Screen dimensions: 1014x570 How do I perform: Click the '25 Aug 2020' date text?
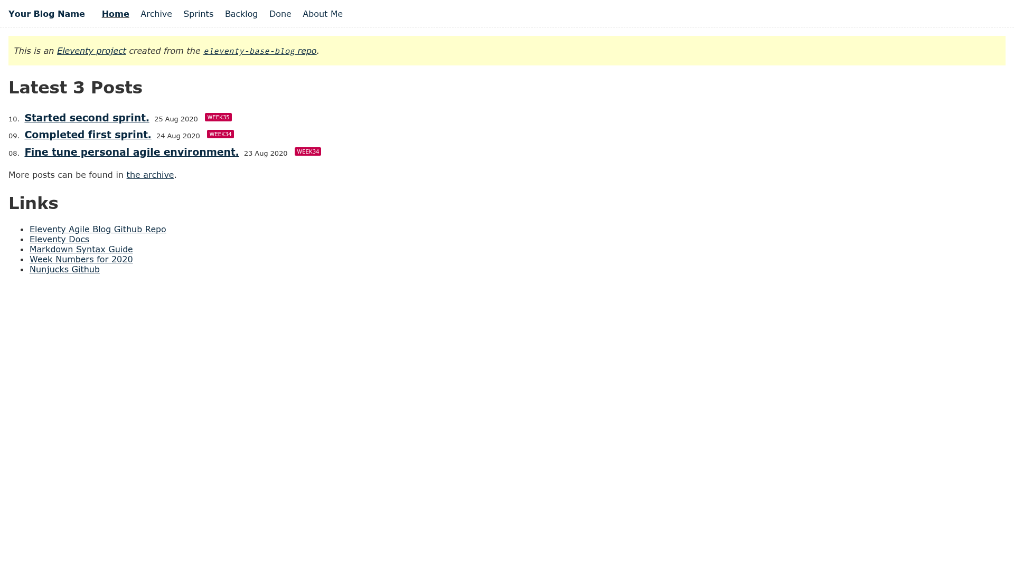[x=176, y=119]
